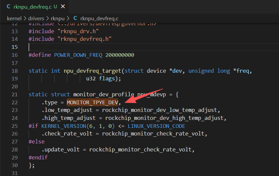Open the drivers breadcrumb folder

pos(36,19)
